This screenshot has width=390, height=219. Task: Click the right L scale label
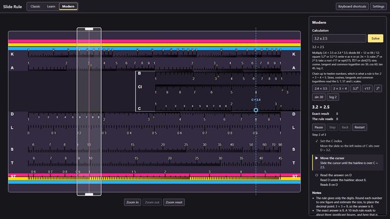point(294,128)
